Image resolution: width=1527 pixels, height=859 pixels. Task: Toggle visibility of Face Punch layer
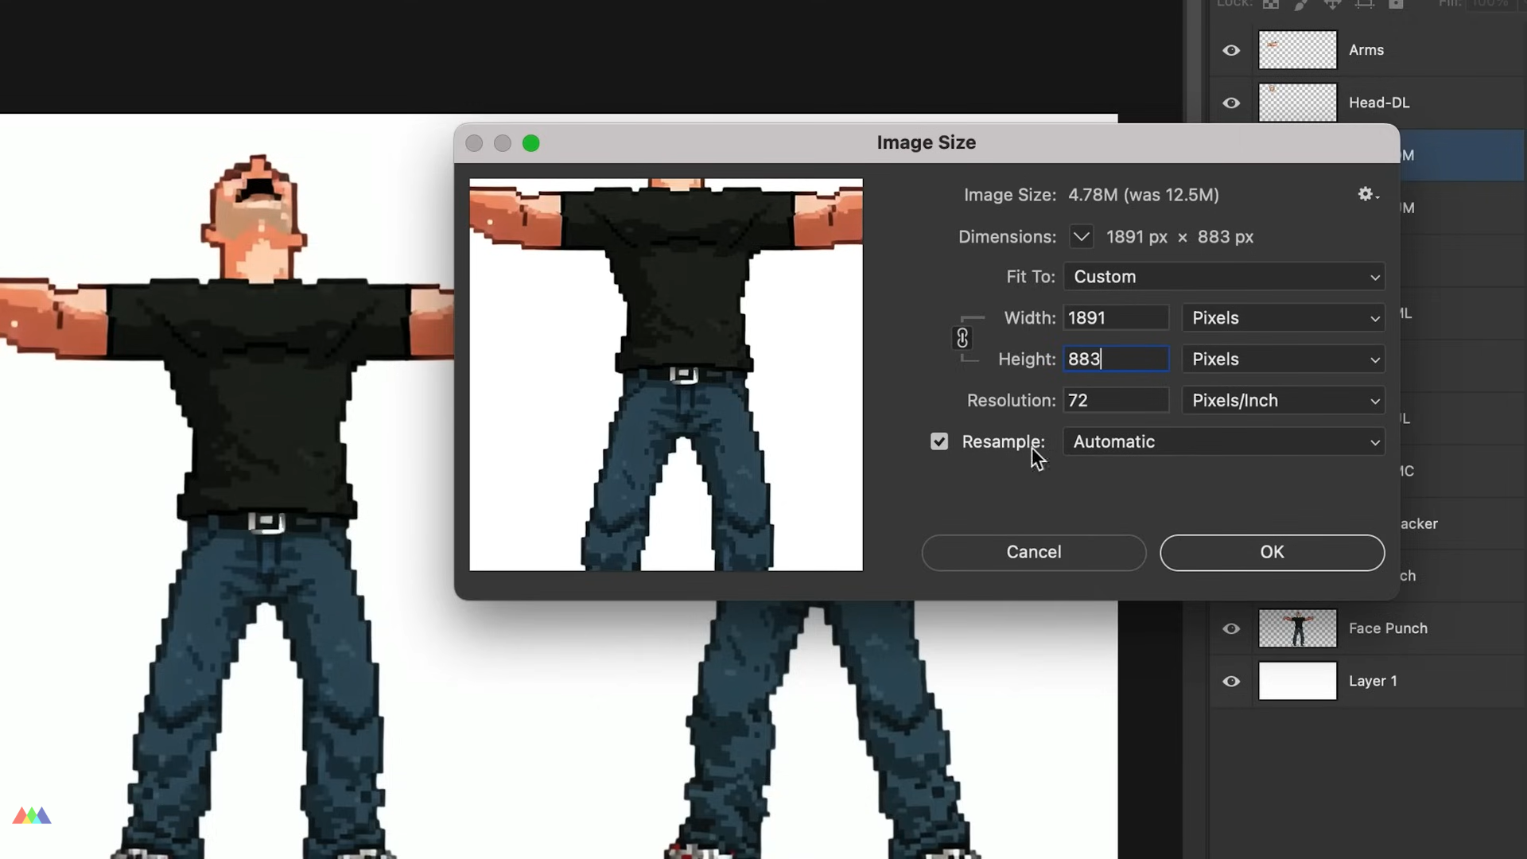click(x=1231, y=628)
